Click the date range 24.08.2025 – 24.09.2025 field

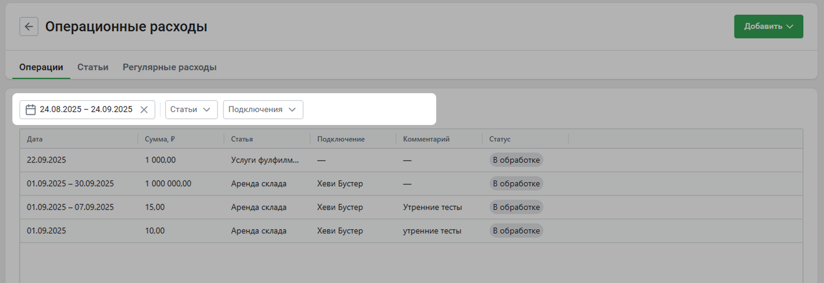pyautogui.click(x=86, y=110)
